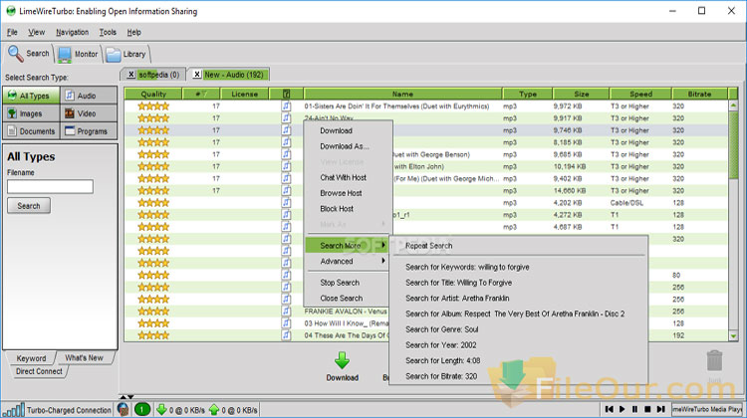Select Documents search type
This screenshot has height=418, width=747.
point(32,131)
